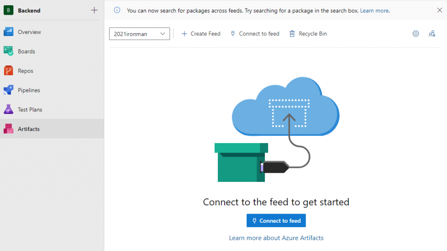Expand the 2021ironman feed dropdown

point(139,34)
